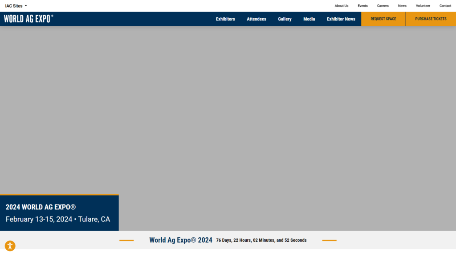Click the February 13-15, 2024 Tulare text

point(58,219)
